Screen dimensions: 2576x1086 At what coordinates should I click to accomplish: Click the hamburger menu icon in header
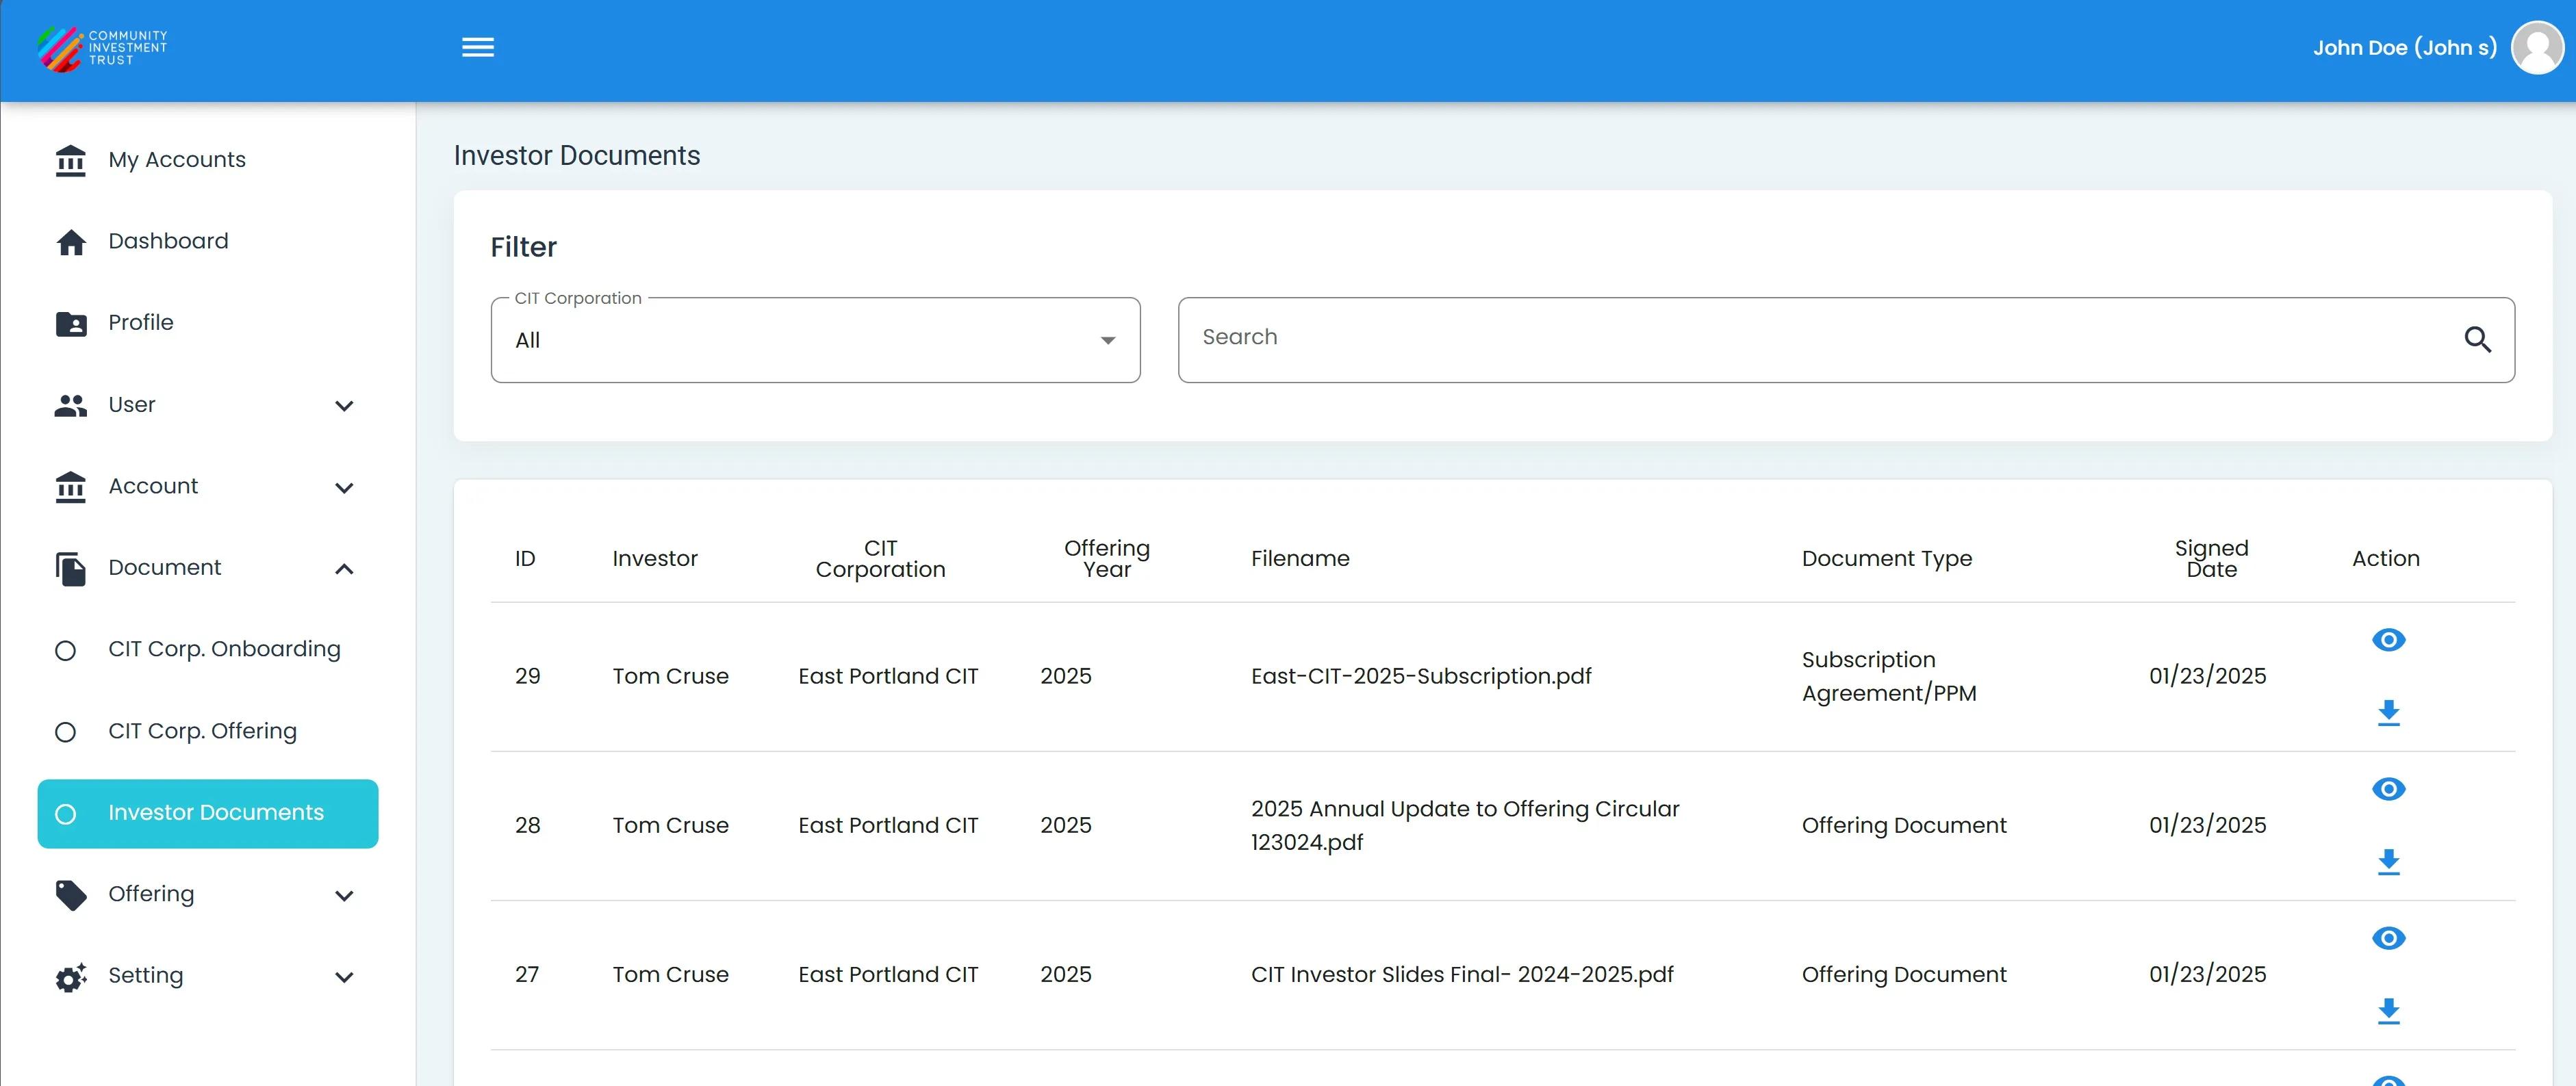coord(478,47)
